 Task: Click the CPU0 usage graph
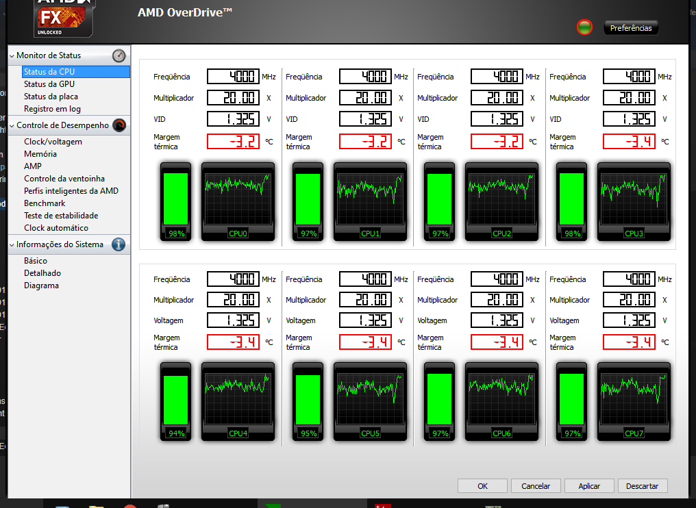tap(238, 201)
